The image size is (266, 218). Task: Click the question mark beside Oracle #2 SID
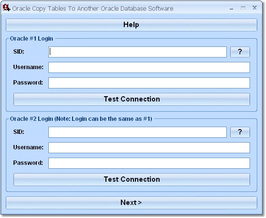(x=240, y=132)
